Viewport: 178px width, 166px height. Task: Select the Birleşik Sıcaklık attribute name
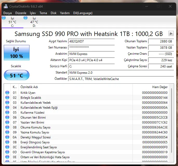pos(31,98)
